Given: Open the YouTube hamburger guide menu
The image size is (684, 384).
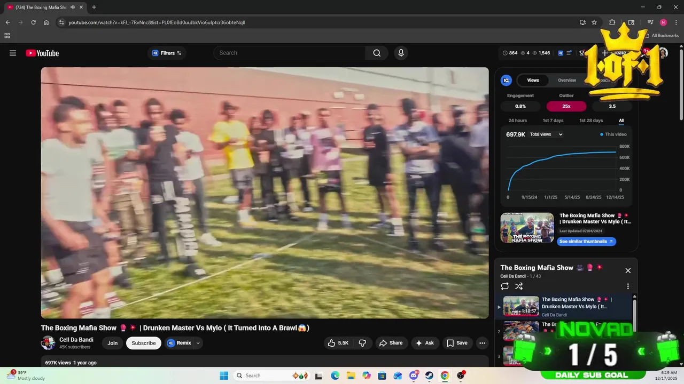Looking at the screenshot, I should (13, 53).
